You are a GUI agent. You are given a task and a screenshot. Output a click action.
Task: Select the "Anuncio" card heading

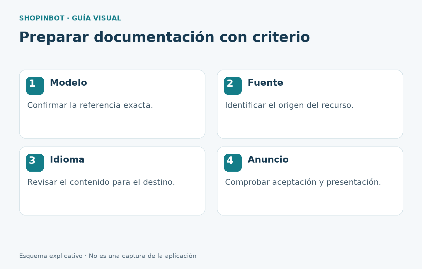[x=268, y=160]
